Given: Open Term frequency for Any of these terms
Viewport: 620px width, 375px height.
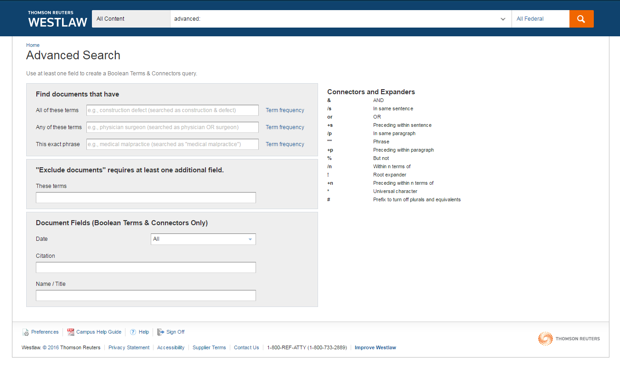Looking at the screenshot, I should point(285,127).
